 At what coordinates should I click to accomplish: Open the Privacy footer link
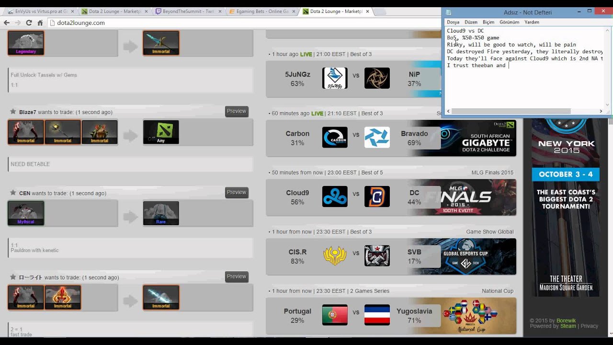590,326
